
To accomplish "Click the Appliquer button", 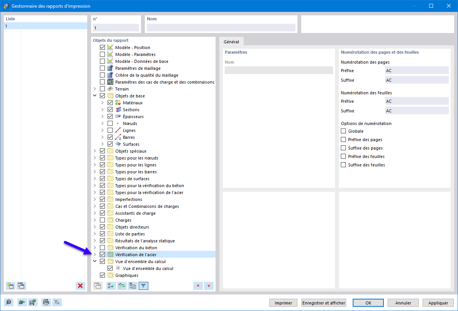I will 438,303.
